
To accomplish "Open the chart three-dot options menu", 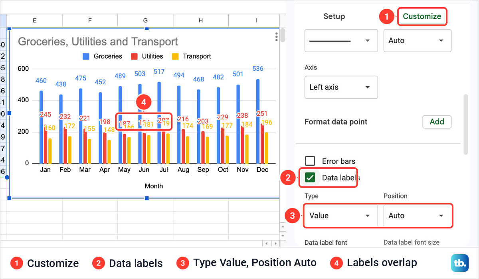I will click(x=276, y=37).
